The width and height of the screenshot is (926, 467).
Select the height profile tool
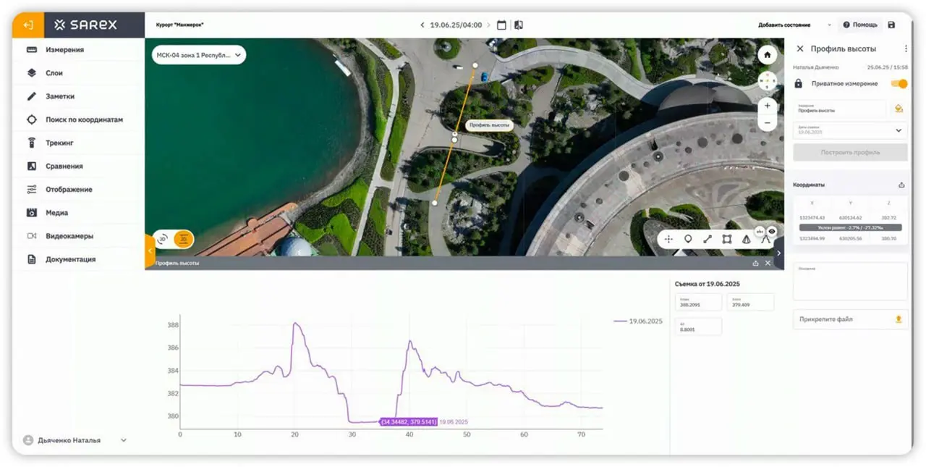point(765,240)
